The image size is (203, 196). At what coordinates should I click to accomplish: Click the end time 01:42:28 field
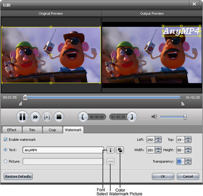[x=118, y=117]
